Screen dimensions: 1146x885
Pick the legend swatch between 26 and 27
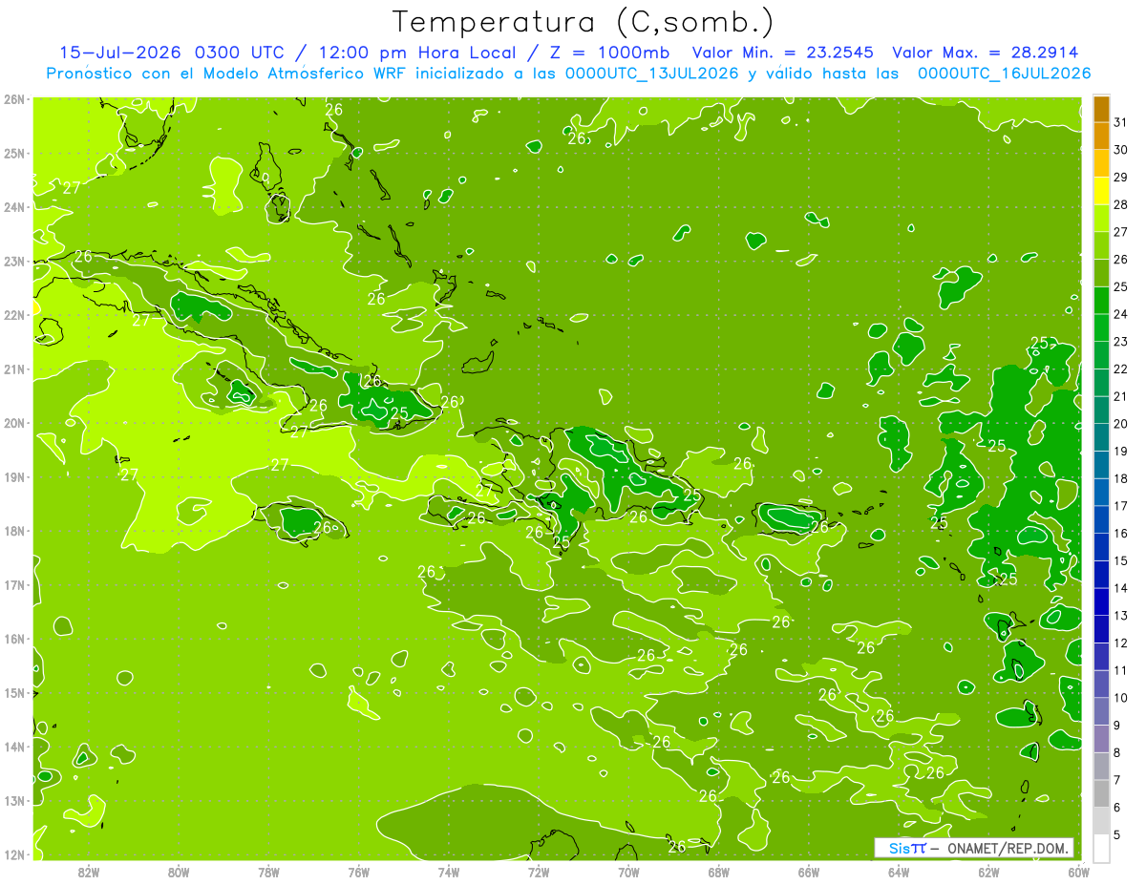(1102, 245)
